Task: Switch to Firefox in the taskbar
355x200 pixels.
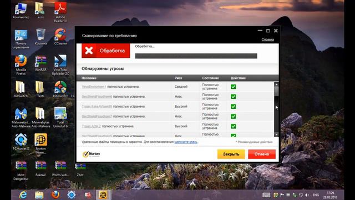Action: 55,195
